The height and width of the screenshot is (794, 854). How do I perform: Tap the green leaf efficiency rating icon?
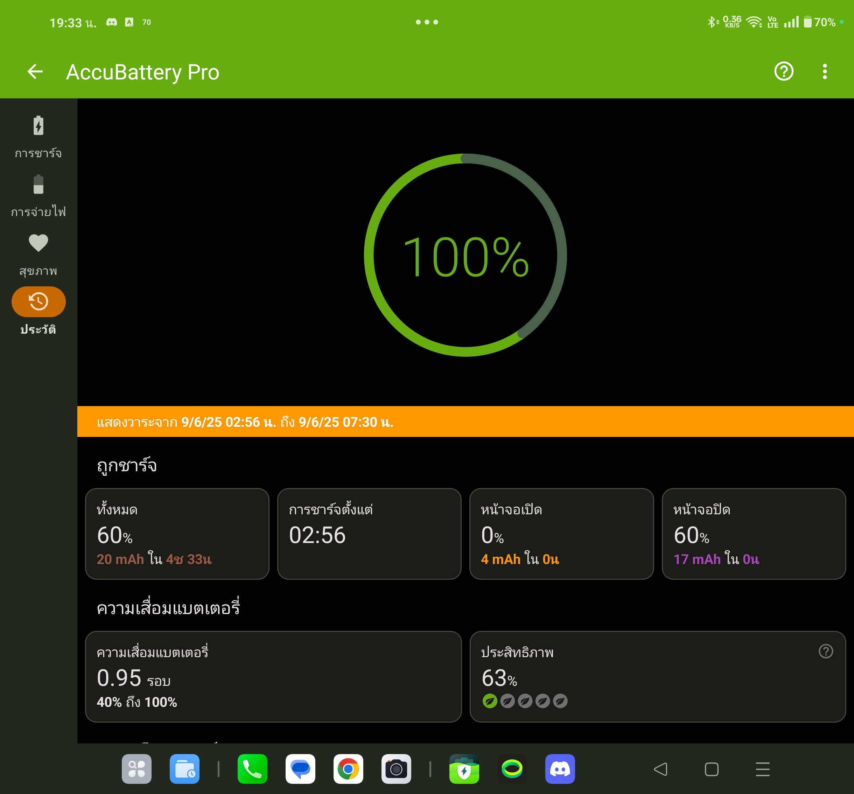click(490, 701)
